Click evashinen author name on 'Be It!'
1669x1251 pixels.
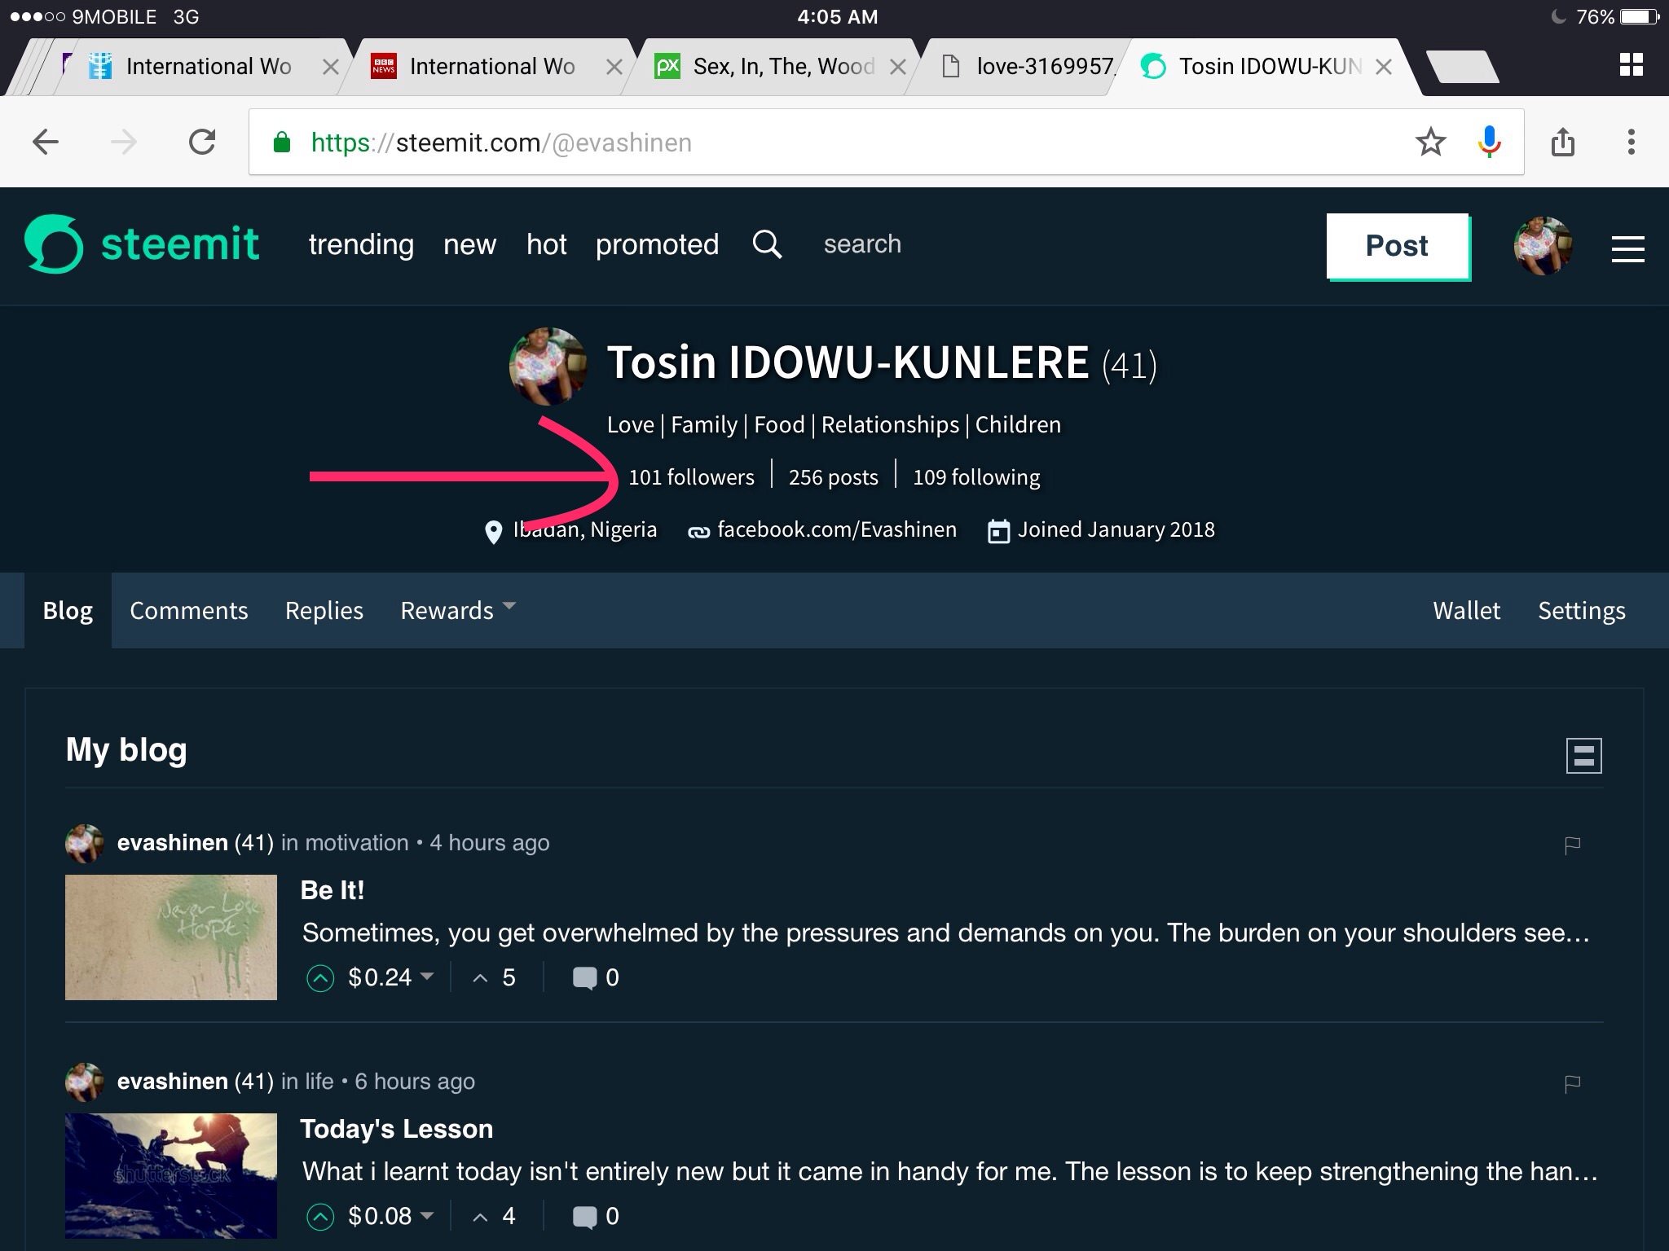[172, 843]
